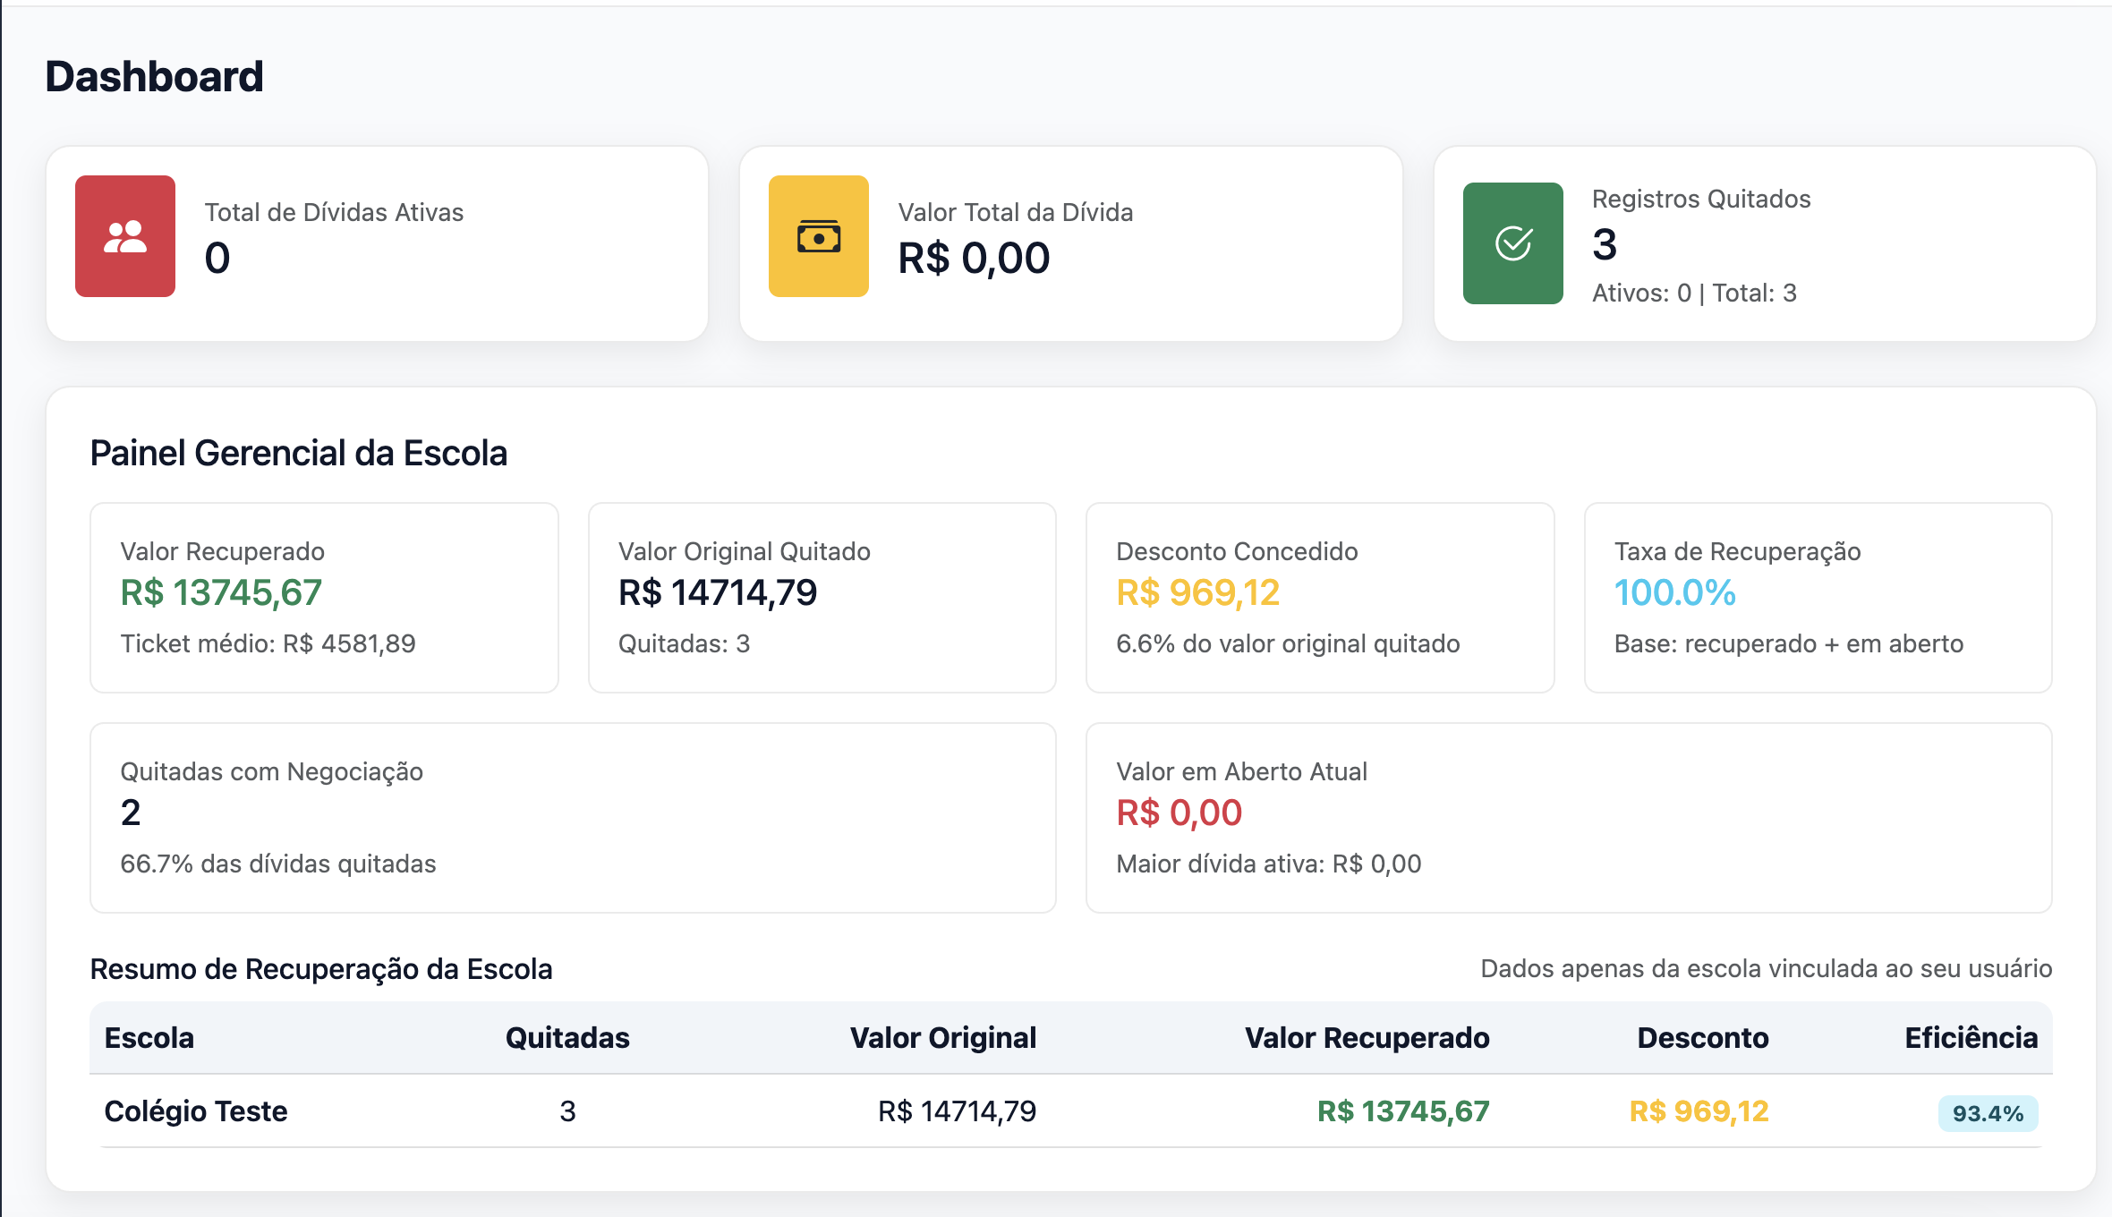Screen dimensions: 2112x1217
Task: Click the Quitadas column header
Action: 567,1038
